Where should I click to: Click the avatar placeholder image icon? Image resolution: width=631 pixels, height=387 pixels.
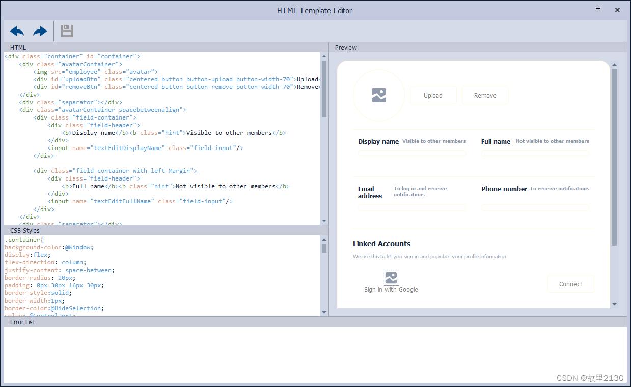pos(378,95)
